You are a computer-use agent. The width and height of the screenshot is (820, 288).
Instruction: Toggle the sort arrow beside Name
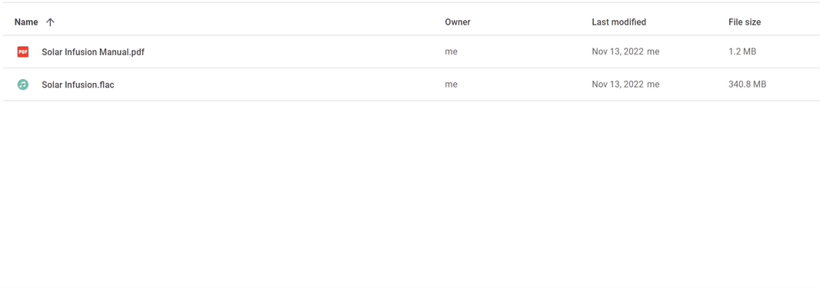point(50,22)
